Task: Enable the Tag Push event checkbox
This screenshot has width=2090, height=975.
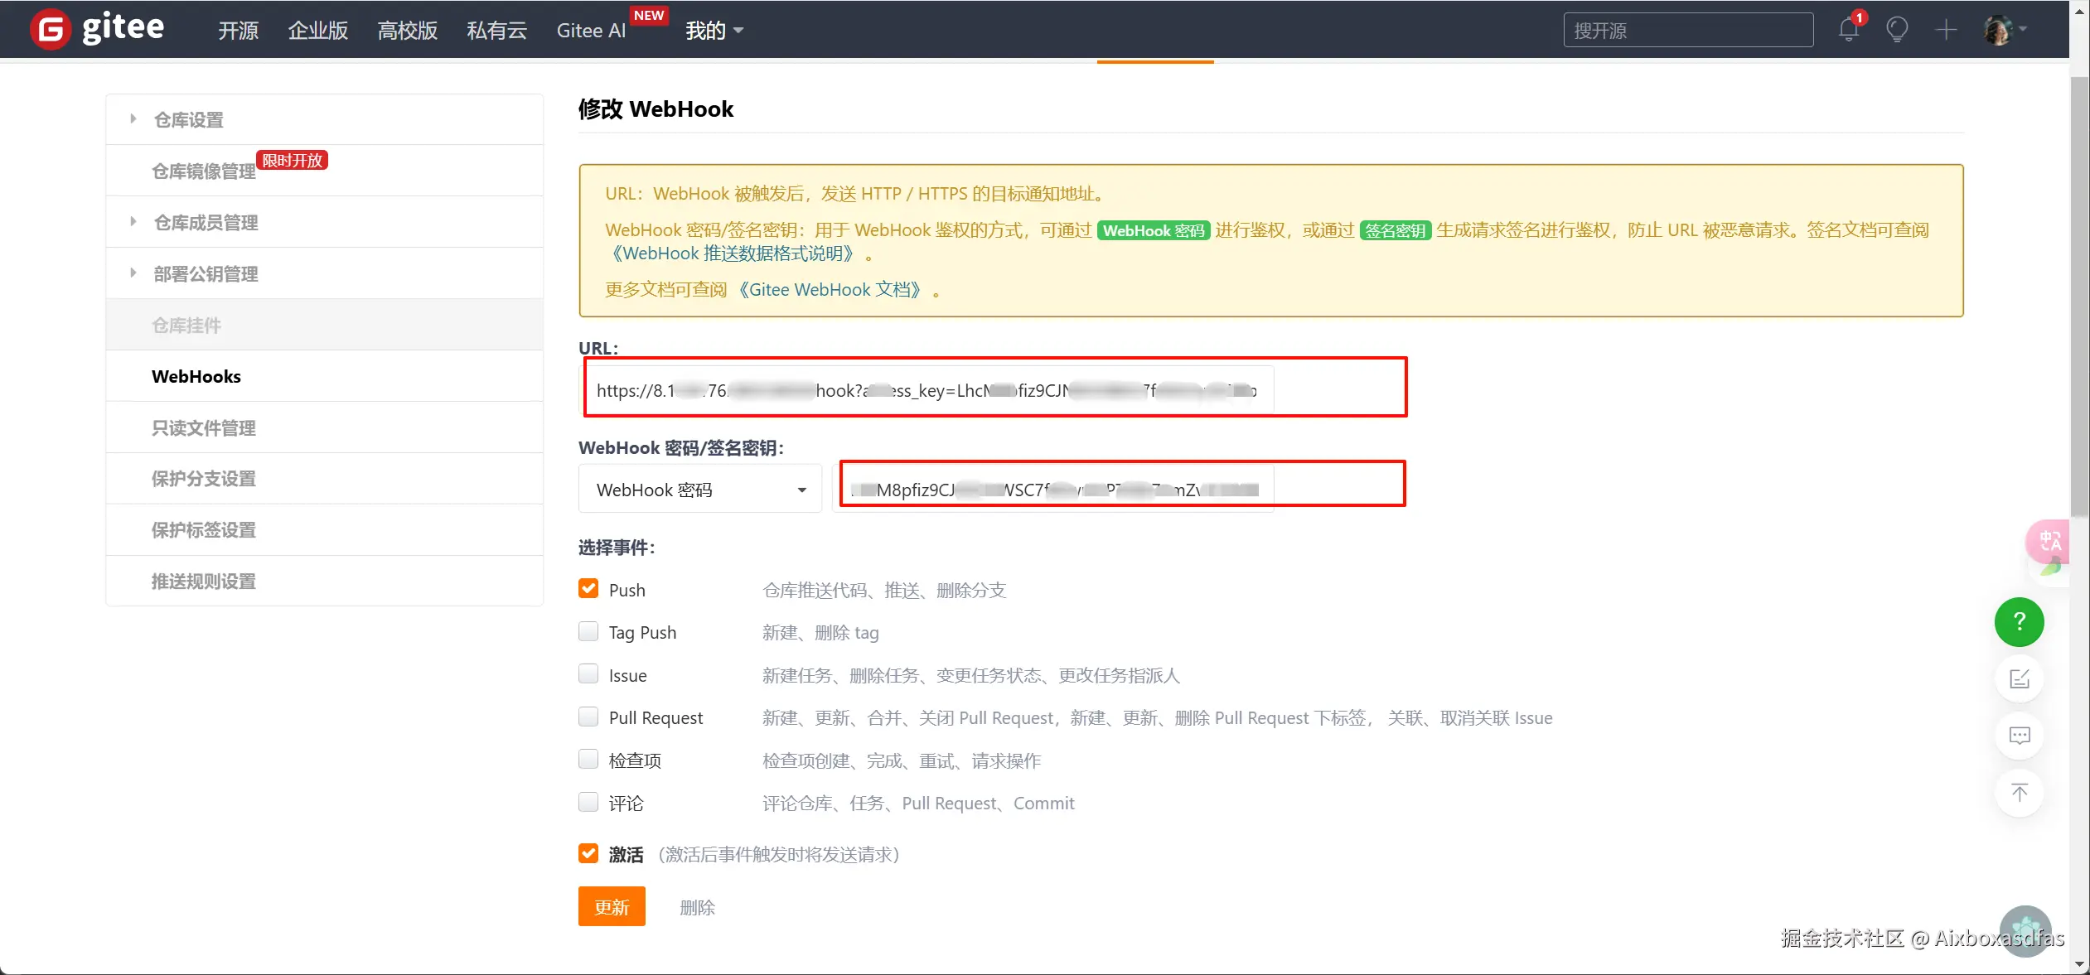Action: (x=588, y=632)
